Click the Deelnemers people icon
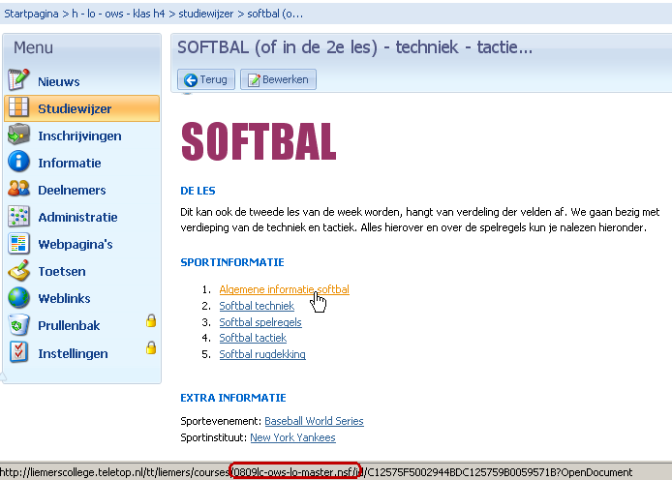Screen dimensions: 672x480 point(18,189)
